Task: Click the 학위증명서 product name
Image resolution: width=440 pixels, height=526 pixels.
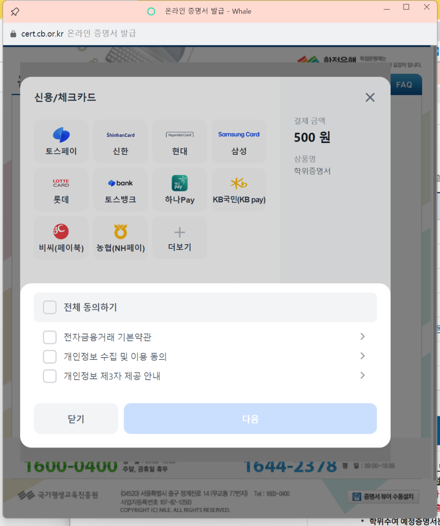Action: [x=312, y=171]
